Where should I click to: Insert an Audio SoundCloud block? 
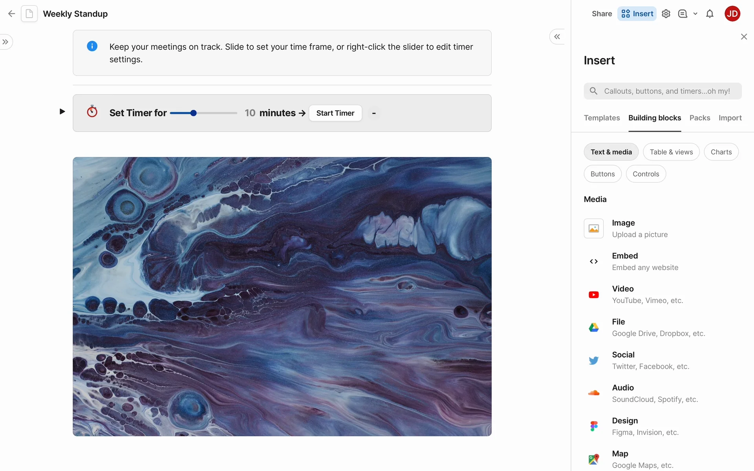[x=655, y=393]
